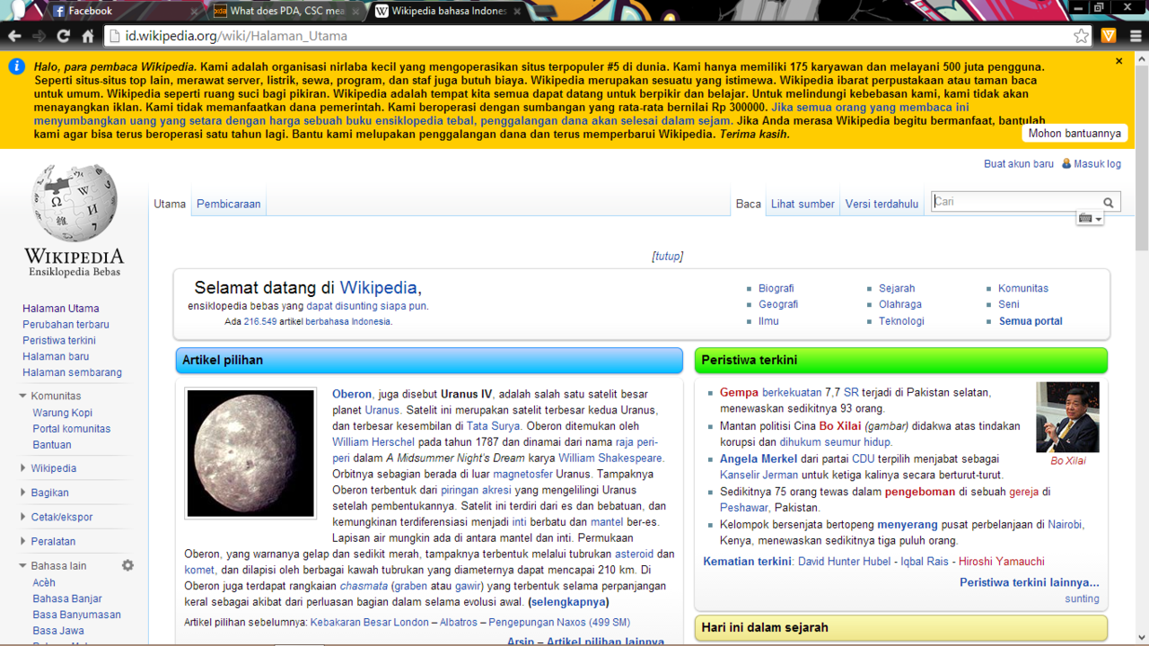Open David Hunter Hubel link
The image size is (1149, 646).
(x=845, y=562)
